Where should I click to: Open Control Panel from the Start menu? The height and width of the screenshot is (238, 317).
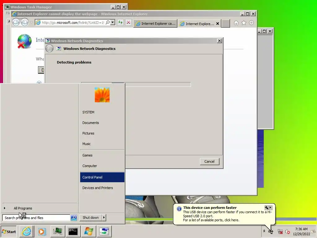click(102, 177)
